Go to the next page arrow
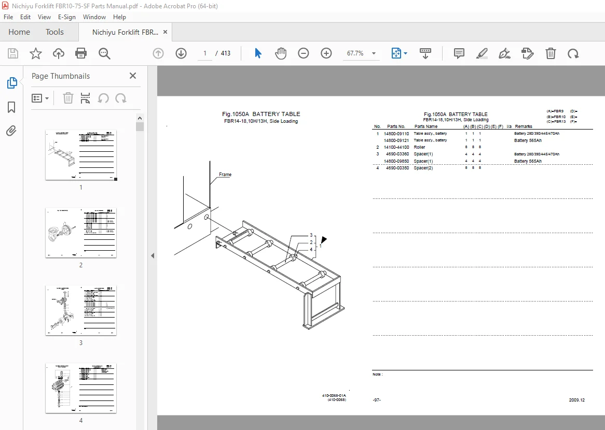Image resolution: width=605 pixels, height=430 pixels. [x=181, y=53]
